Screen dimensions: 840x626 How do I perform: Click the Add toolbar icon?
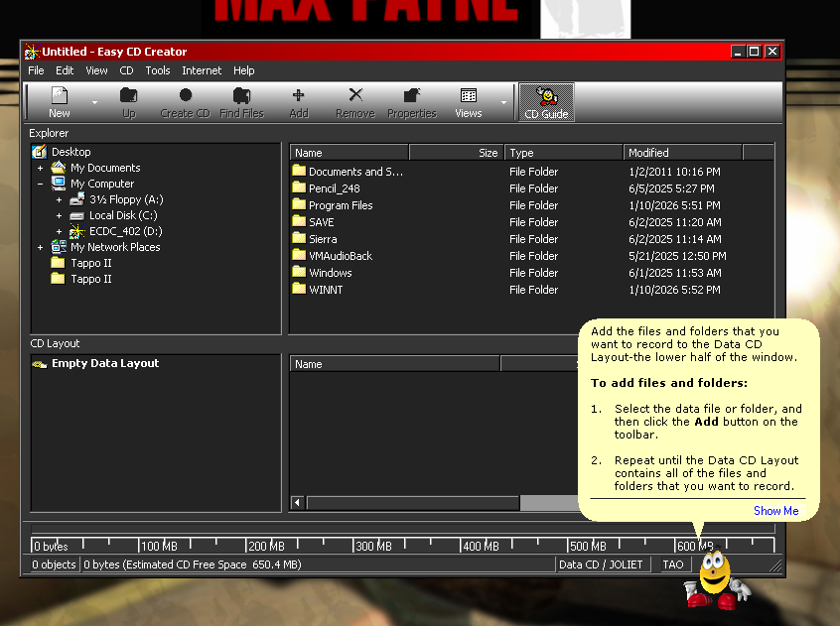(x=298, y=101)
